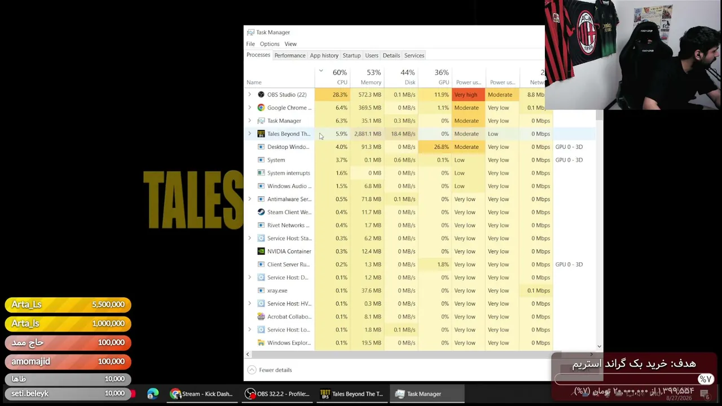Click the Desktop Window Manager process icon
This screenshot has width=722, height=406.
coord(261,147)
